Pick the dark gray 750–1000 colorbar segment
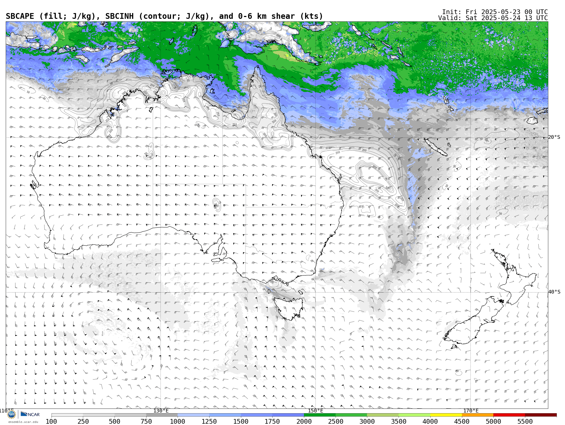This screenshot has width=565, height=425. [162, 415]
